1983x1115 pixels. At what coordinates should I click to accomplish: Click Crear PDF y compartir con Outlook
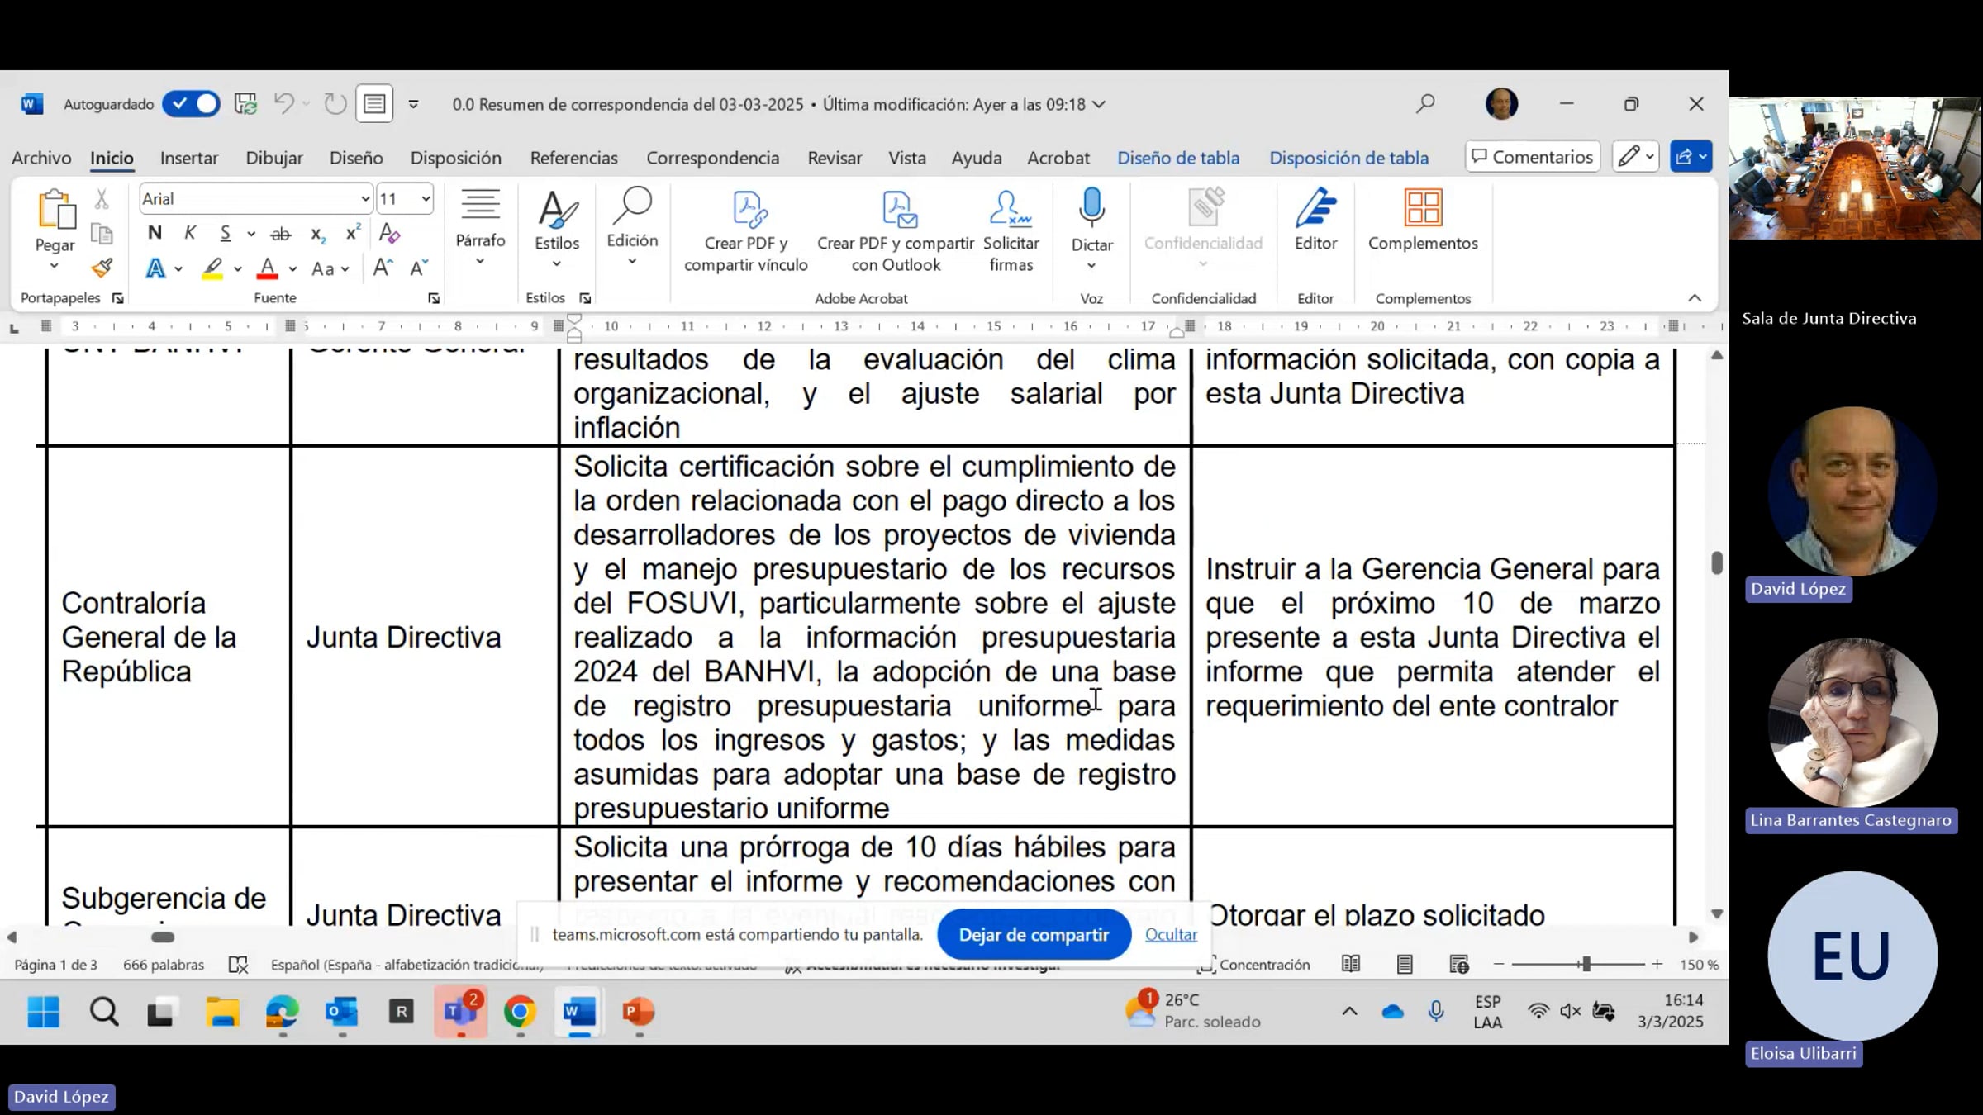[896, 232]
